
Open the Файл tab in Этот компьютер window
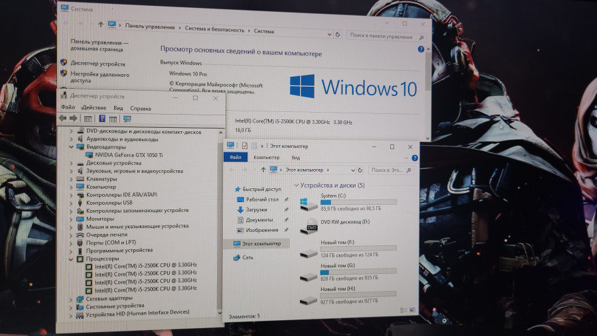point(235,157)
